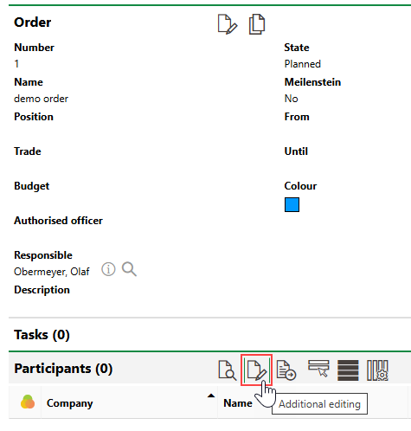Expand the Tasks (0) section
This screenshot has width=411, height=431.
pos(42,335)
